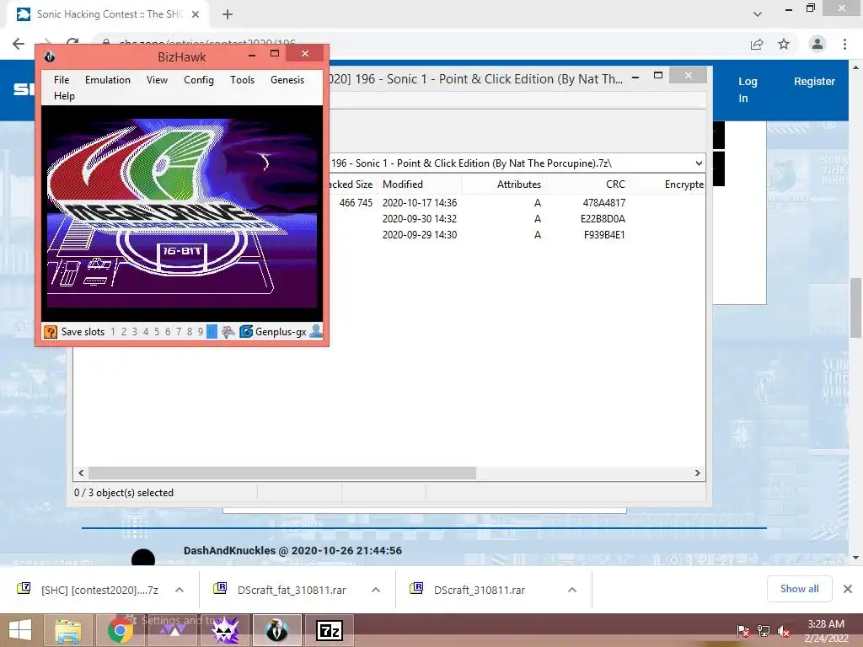Click the Encrypted column header in 7-Zip
The height and width of the screenshot is (647, 863).
click(683, 184)
